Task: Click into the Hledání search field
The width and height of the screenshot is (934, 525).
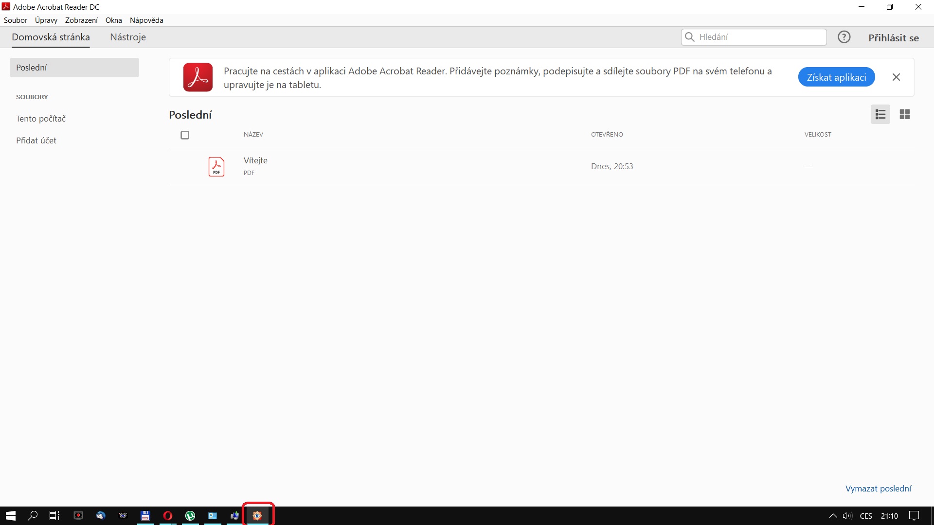Action: [759, 37]
